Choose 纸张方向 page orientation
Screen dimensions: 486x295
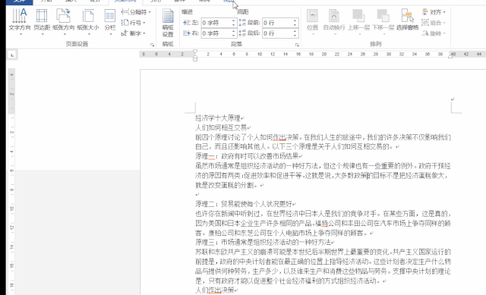point(64,22)
